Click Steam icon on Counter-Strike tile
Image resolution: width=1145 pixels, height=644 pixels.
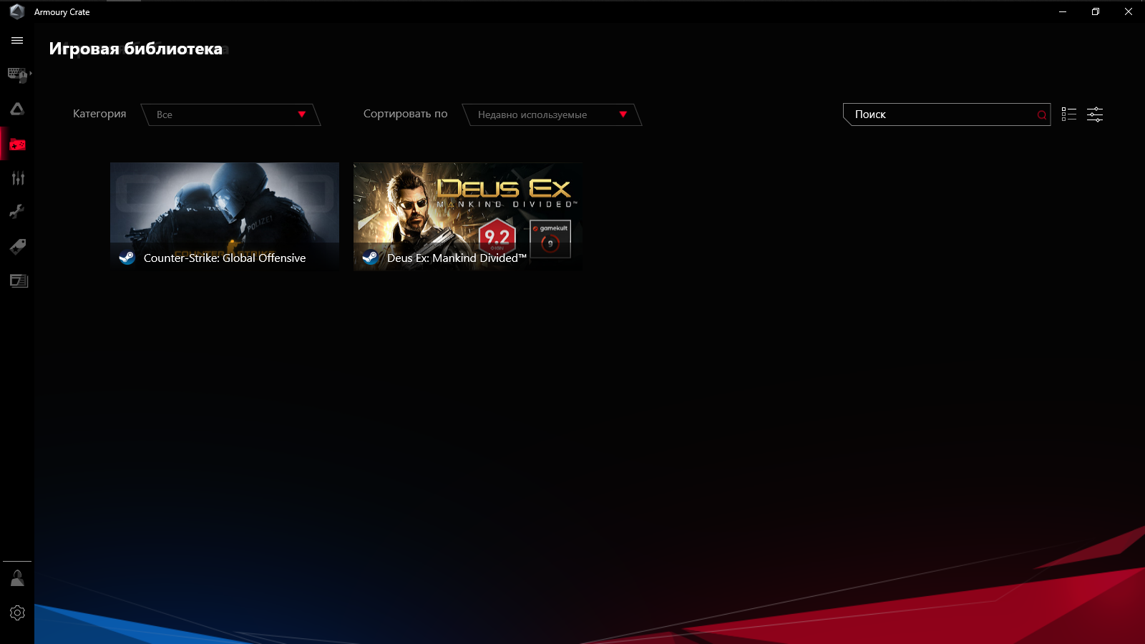click(127, 258)
